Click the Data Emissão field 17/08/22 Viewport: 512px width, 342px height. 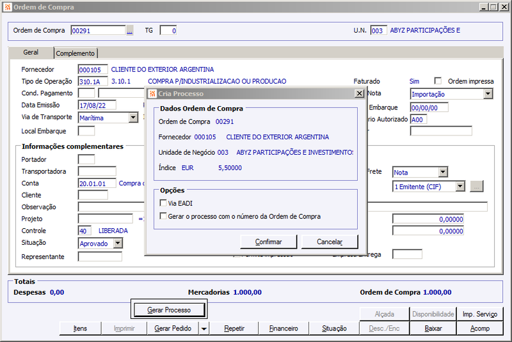click(97, 105)
